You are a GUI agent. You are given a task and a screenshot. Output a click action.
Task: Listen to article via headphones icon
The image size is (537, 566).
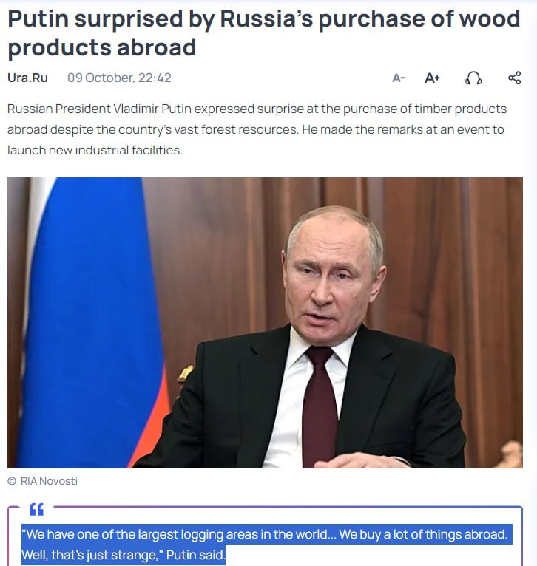(473, 78)
